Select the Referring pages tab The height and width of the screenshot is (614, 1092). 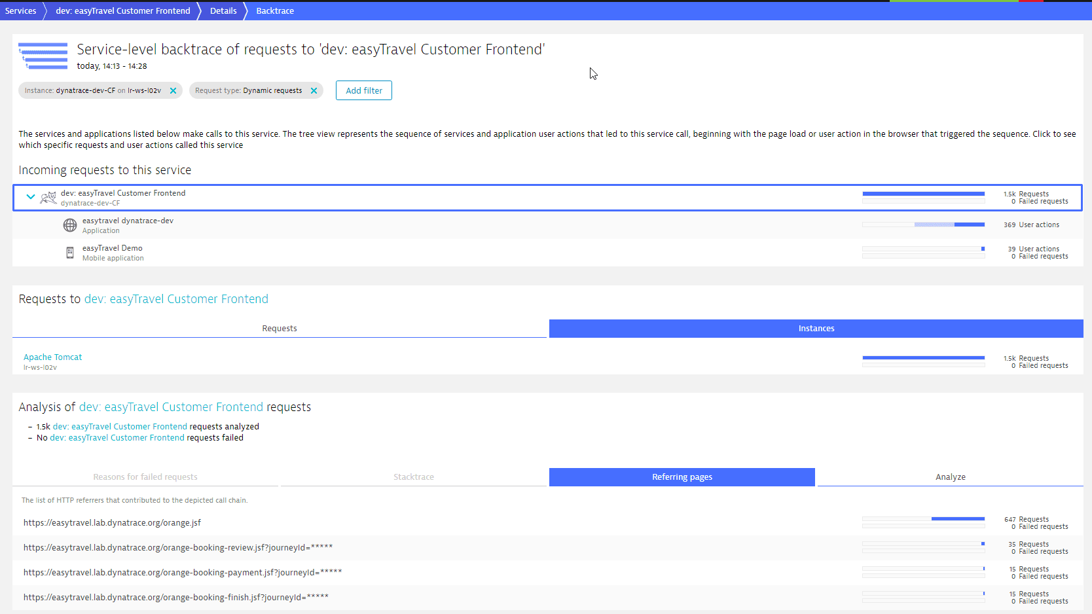click(682, 477)
